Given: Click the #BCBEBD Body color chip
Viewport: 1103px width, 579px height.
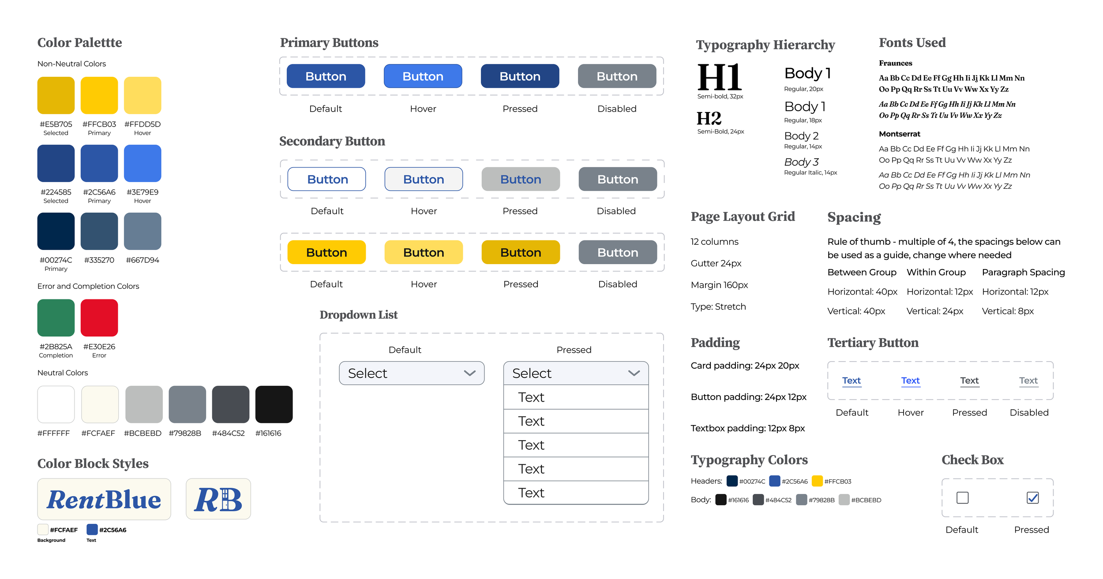Looking at the screenshot, I should 844,499.
